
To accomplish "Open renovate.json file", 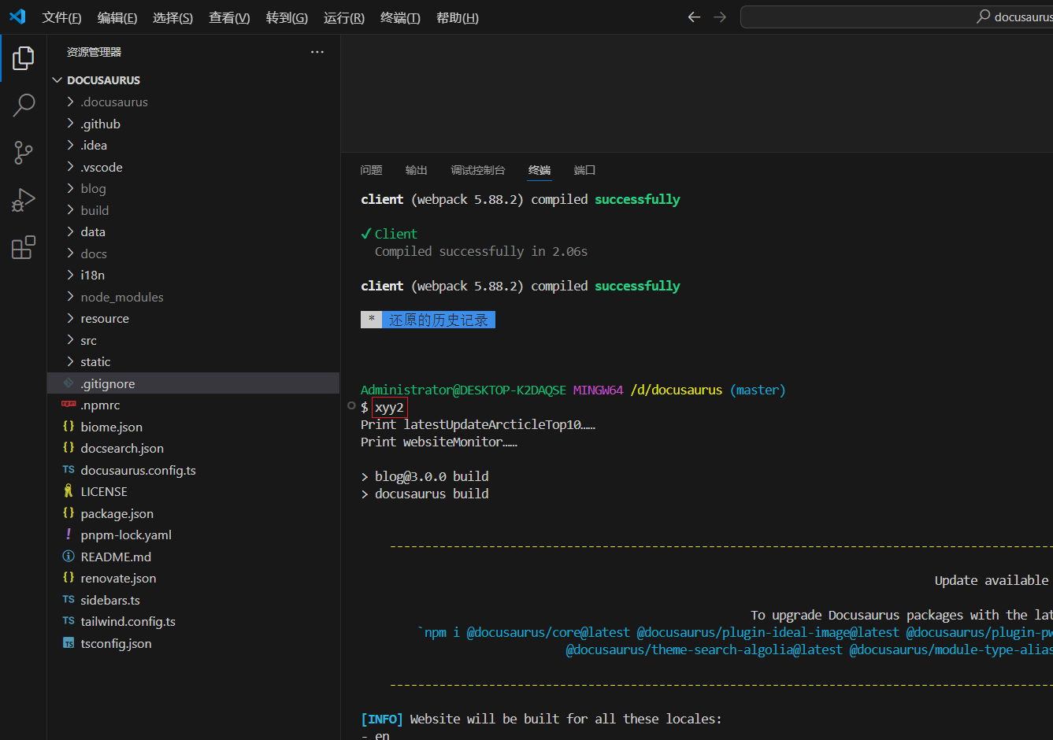I will [x=193, y=578].
